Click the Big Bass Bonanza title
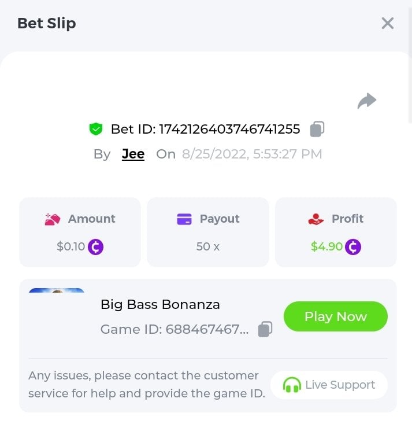Image resolution: width=412 pixels, height=424 pixels. [x=160, y=304]
